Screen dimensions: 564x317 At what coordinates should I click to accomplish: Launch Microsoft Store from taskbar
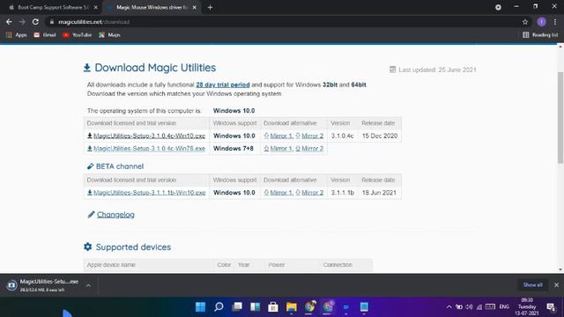tap(273, 307)
